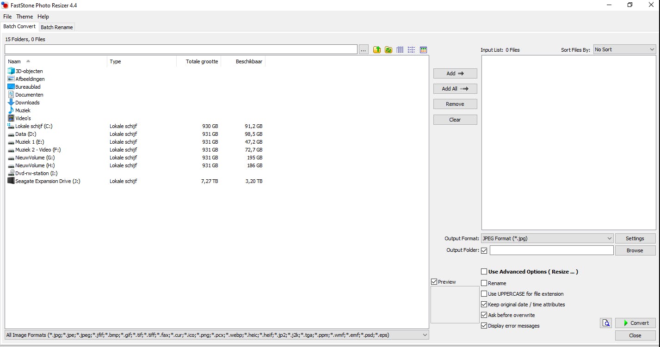This screenshot has height=347, width=660.
Task: Click the Remove button
Action: coord(455,104)
